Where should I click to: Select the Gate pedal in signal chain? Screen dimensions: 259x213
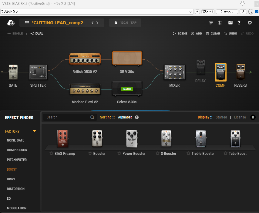click(x=13, y=72)
